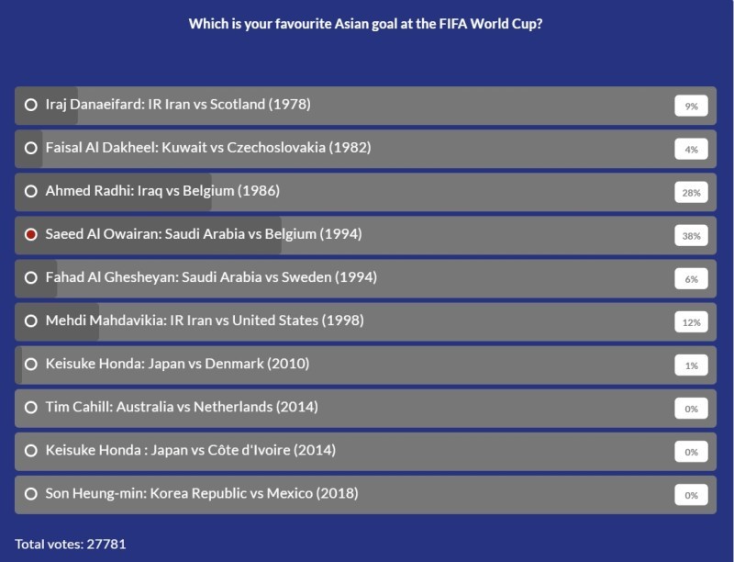Select Mehdi Mahdavikia radio option
Viewport: 734px width, 562px height.
31,321
